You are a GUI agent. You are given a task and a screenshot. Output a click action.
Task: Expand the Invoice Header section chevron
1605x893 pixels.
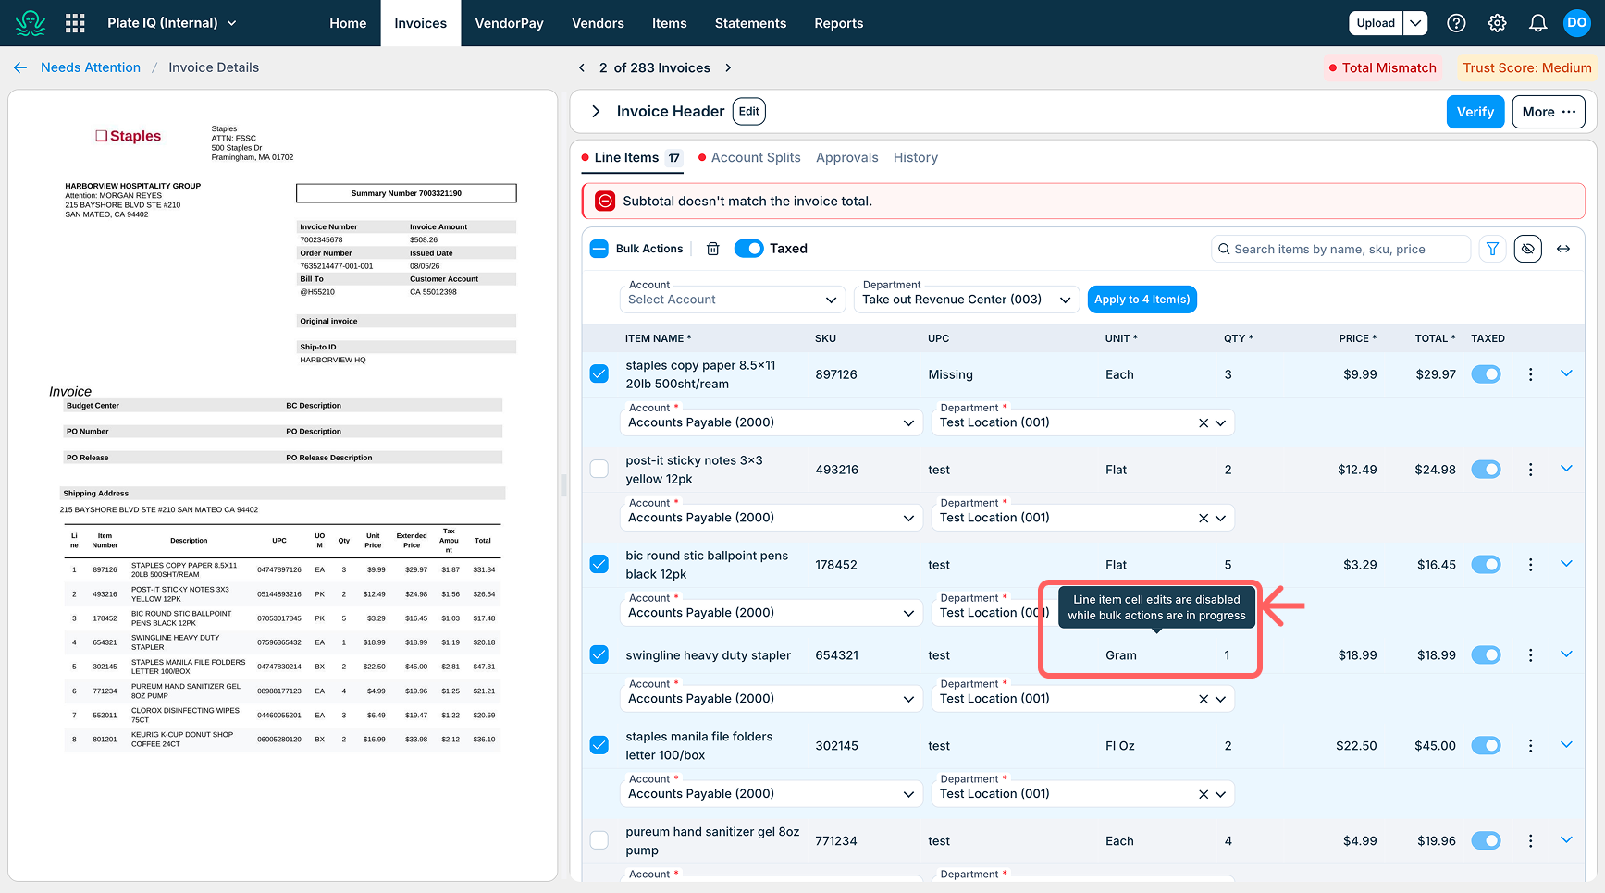596,112
